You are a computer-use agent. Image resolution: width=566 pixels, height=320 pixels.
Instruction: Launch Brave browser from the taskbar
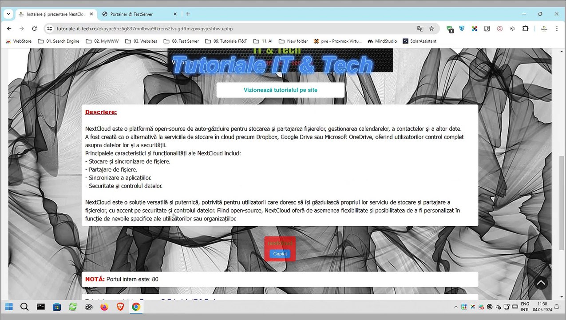(120, 307)
